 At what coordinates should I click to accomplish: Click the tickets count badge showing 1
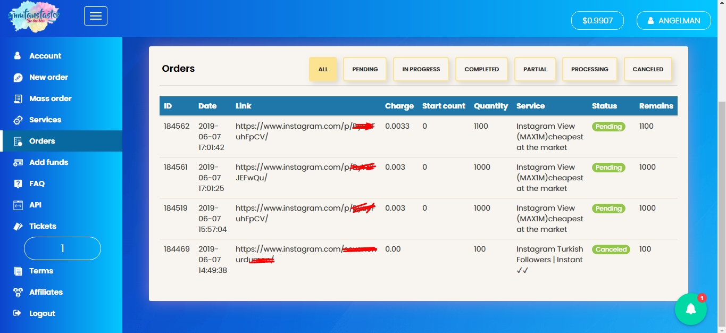[62, 248]
